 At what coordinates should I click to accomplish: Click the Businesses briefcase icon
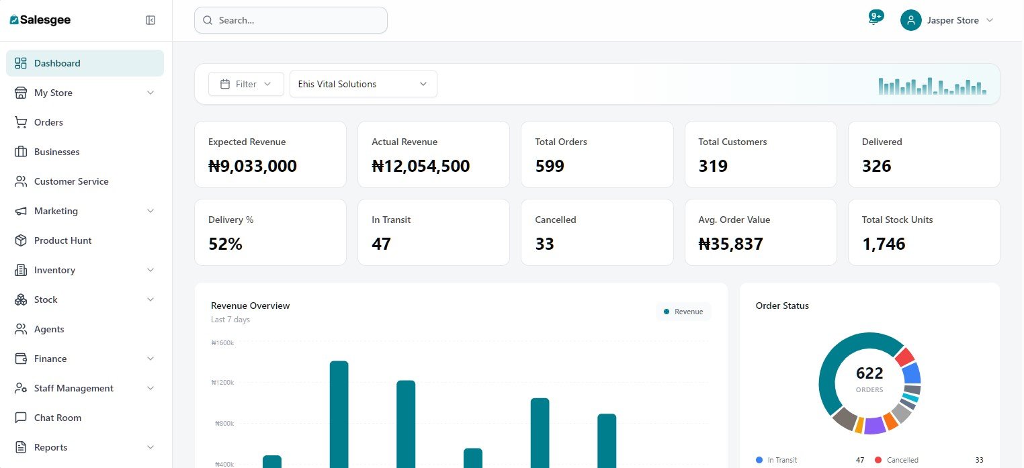[21, 152]
